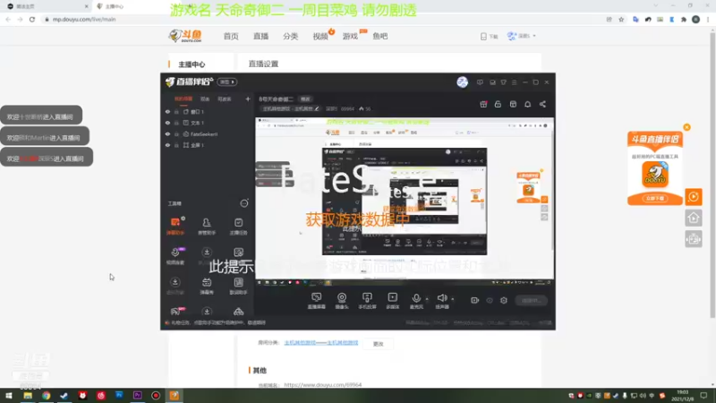This screenshot has height=403, width=716.
Task: Open the 歌词助手 lyrics assistant tool
Action: (238, 286)
